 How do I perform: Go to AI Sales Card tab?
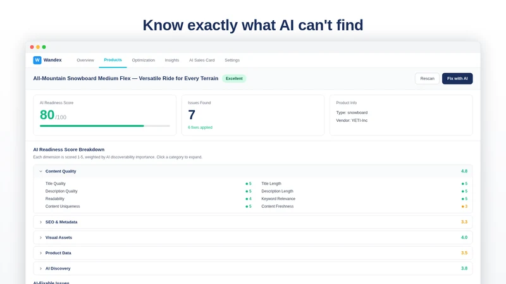(x=202, y=60)
